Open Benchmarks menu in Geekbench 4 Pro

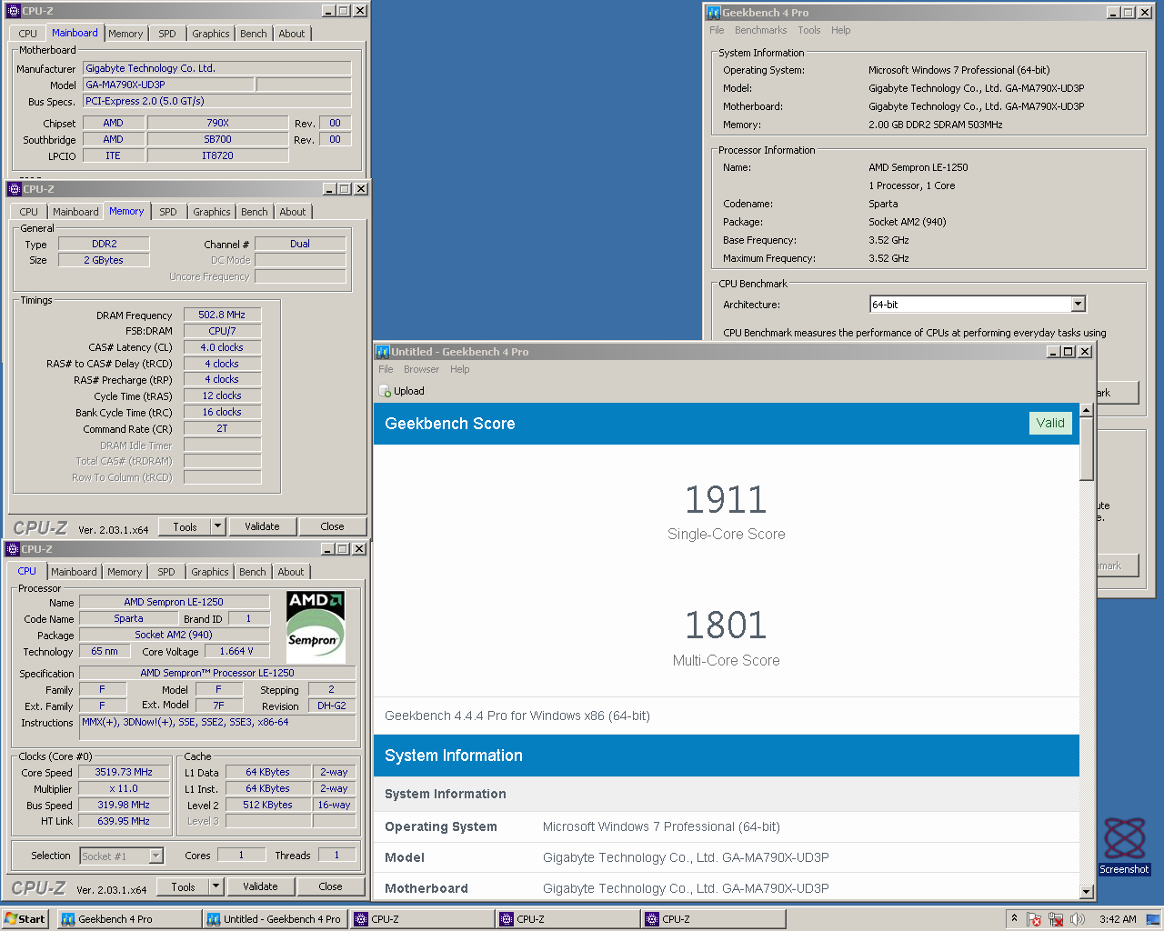click(761, 30)
